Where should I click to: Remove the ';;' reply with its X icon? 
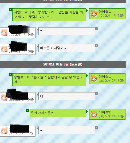tap(96, 127)
